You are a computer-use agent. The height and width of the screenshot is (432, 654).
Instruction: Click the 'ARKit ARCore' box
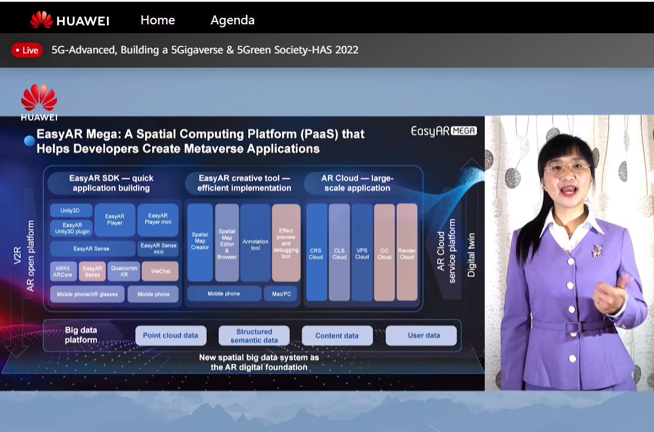click(63, 271)
